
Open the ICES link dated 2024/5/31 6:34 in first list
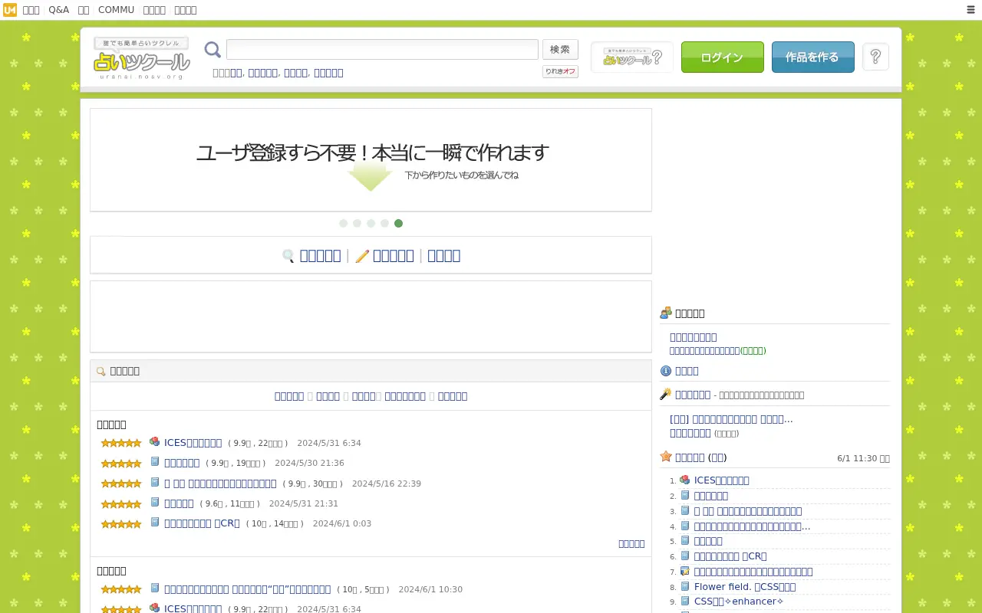coord(193,443)
